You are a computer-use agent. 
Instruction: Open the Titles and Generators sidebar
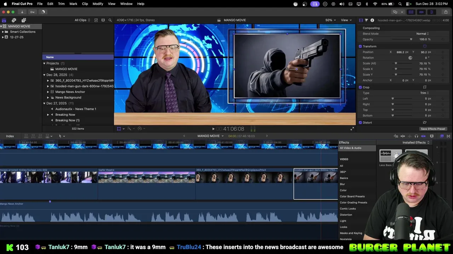click(x=24, y=20)
